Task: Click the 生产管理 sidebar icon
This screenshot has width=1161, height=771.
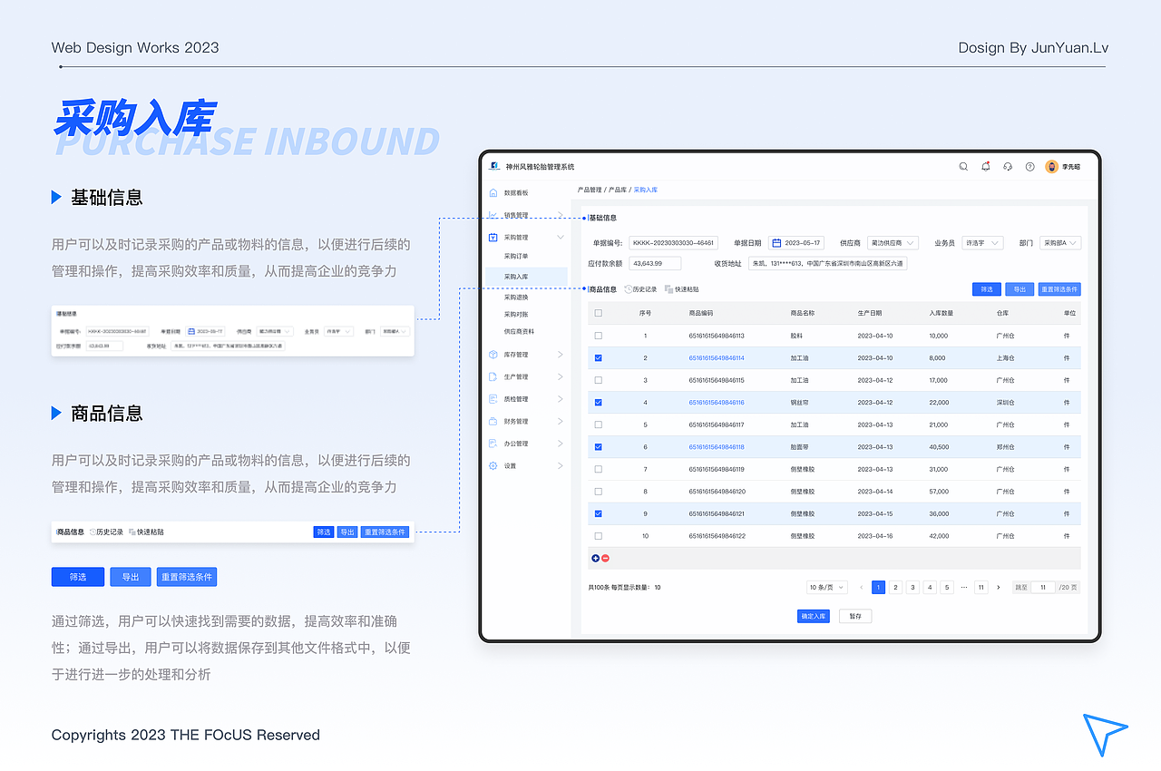Action: [493, 376]
